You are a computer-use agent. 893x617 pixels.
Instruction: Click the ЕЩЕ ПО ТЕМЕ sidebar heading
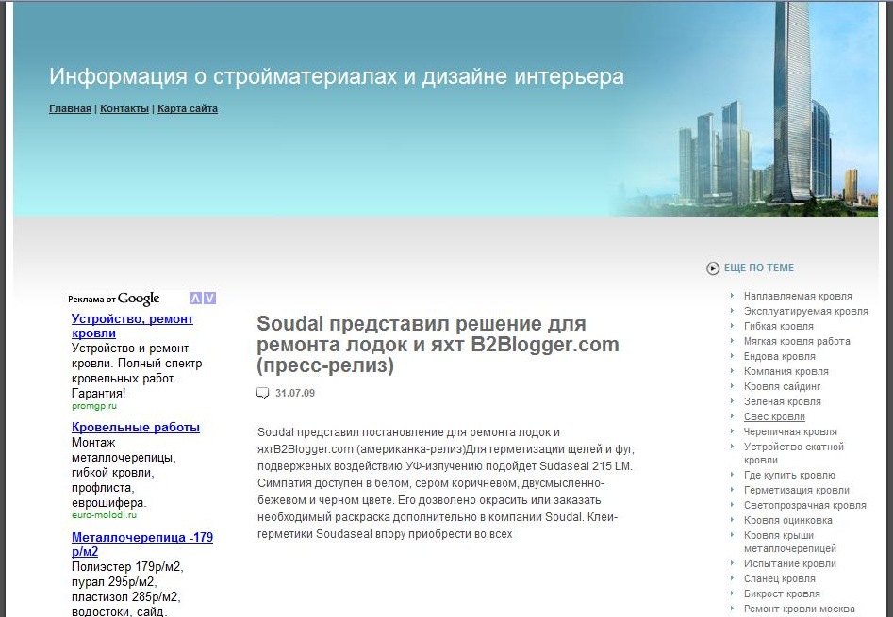[758, 268]
